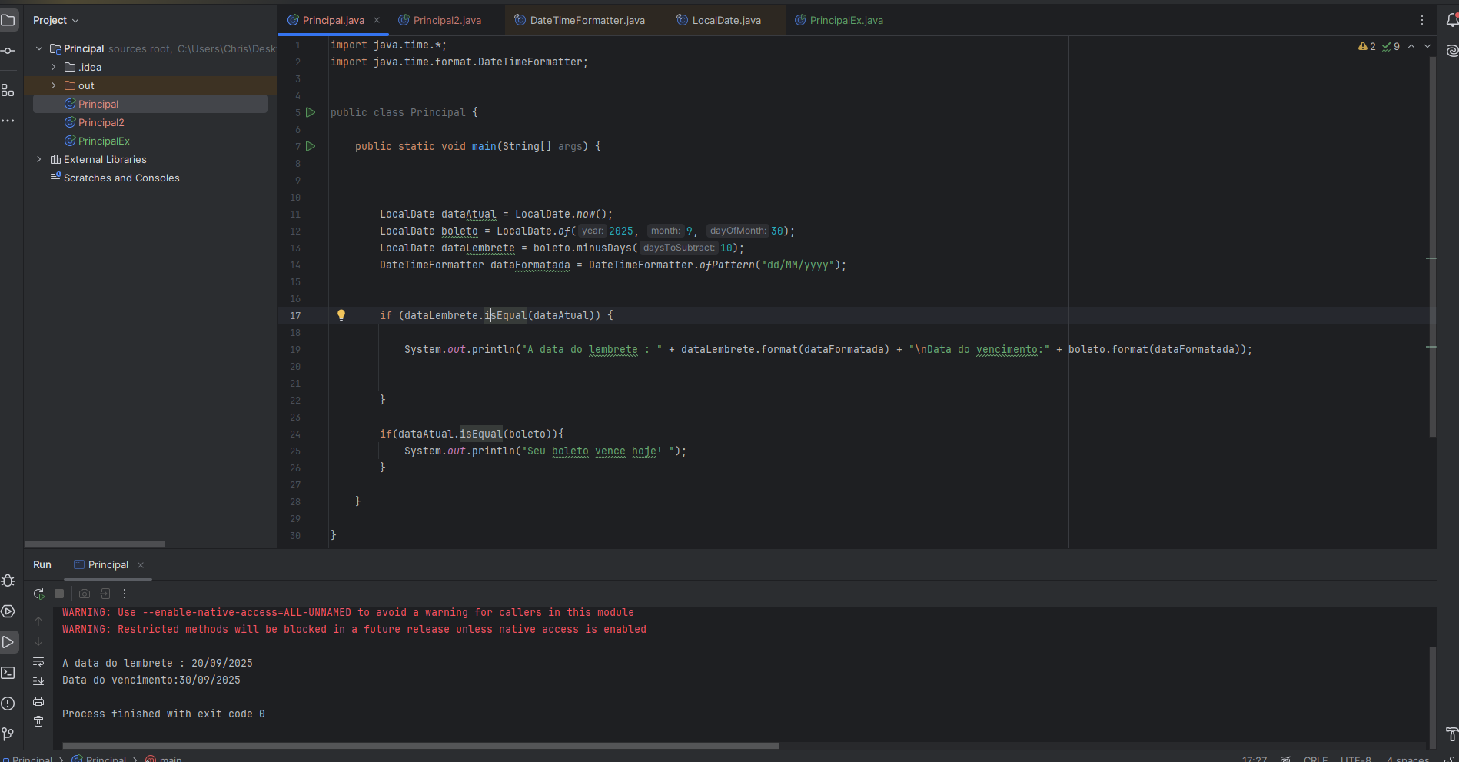This screenshot has height=762, width=1459.
Task: Run class Principal from gutter arrow
Action: pyautogui.click(x=311, y=112)
